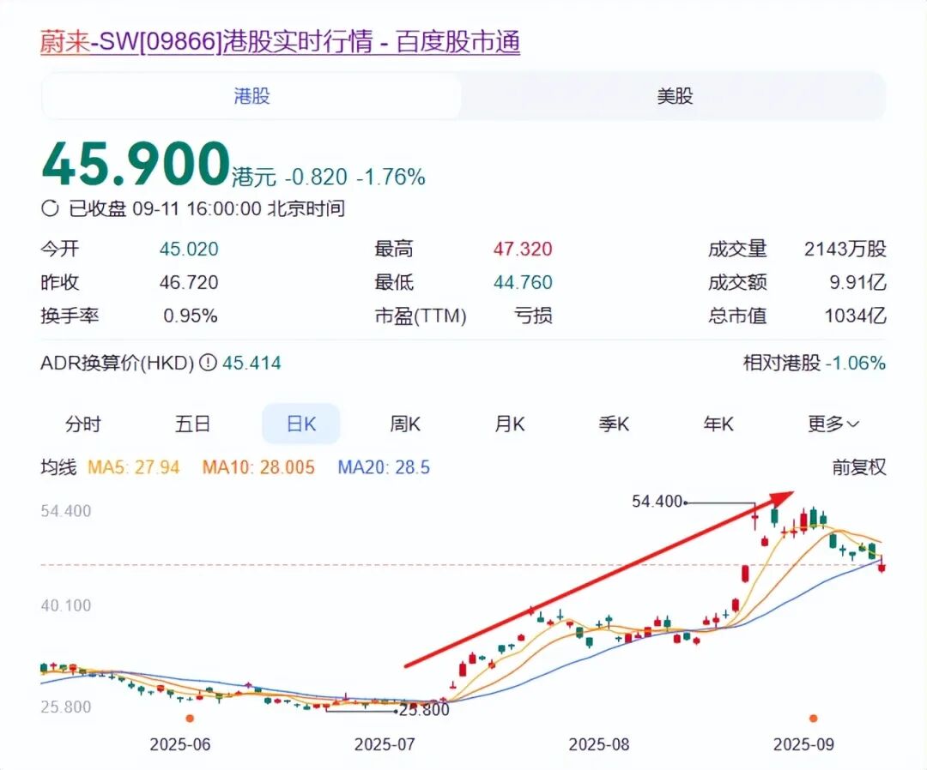This screenshot has height=770, width=927.
Task: Click the 昨收 value 46.720
Action: [189, 282]
